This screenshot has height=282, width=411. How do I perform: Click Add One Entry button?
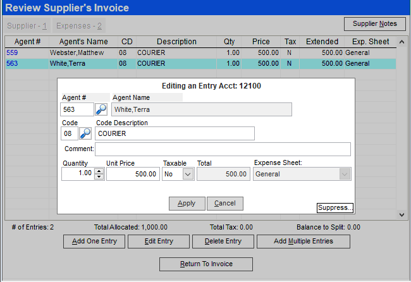(94, 242)
